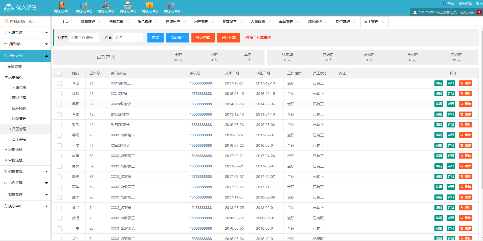Screen dimensions: 483x241
Task: Check the row for 李定
Action: click(x=59, y=115)
